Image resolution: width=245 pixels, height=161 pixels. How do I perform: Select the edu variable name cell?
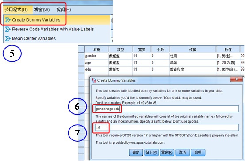tap(96, 69)
